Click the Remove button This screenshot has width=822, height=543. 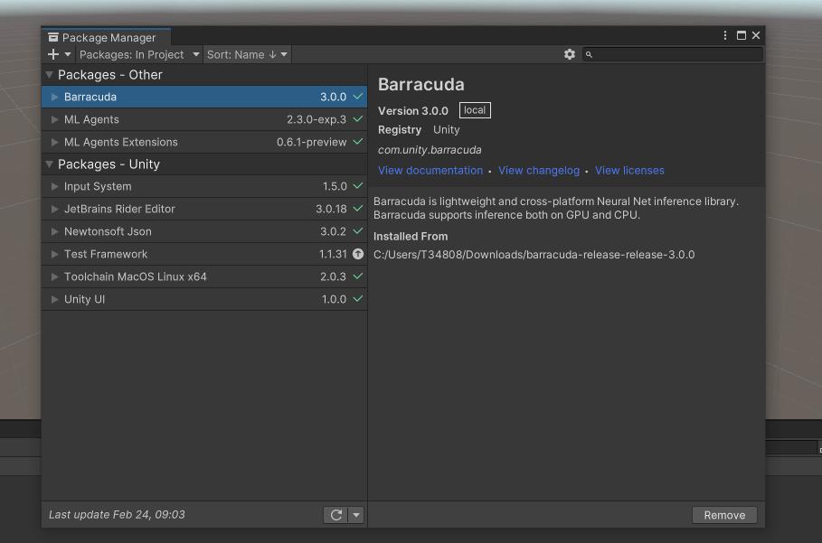[x=724, y=515]
